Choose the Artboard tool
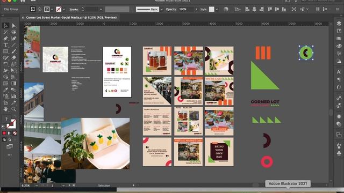 (5, 102)
